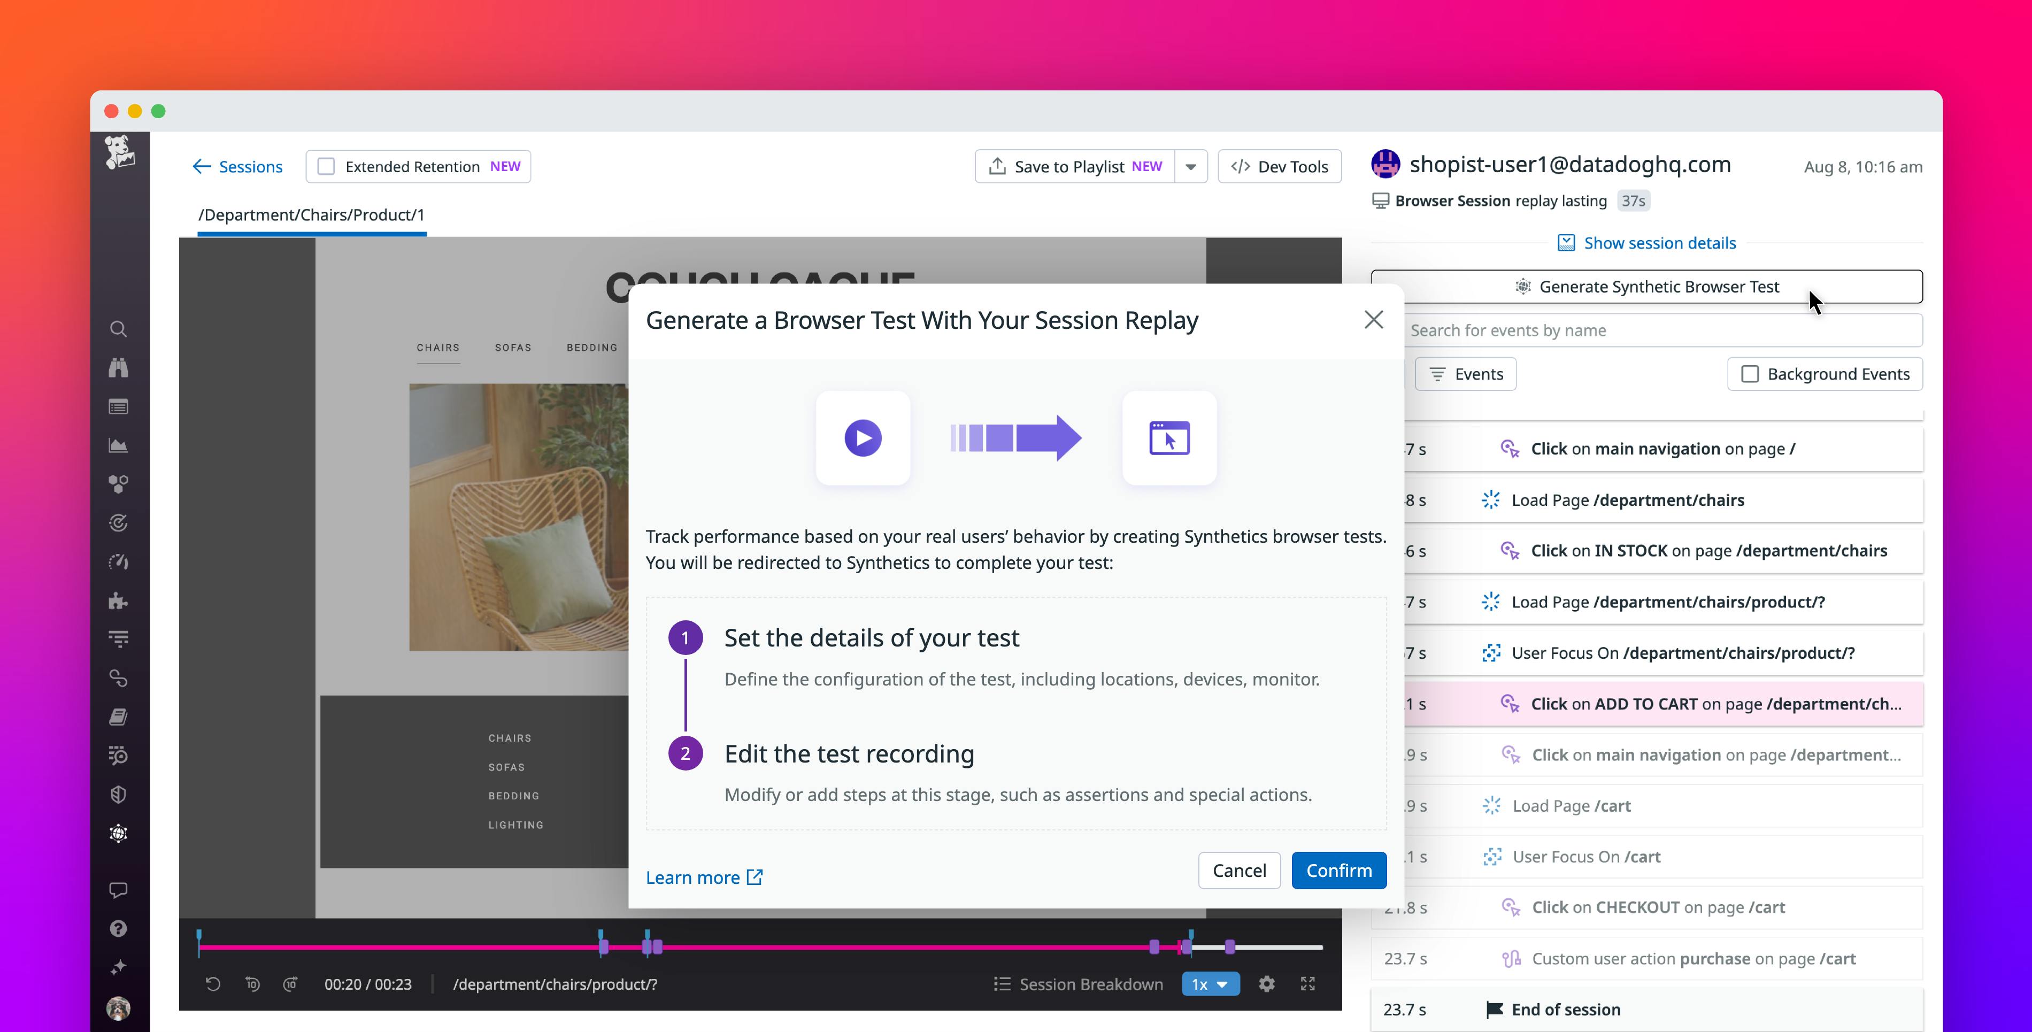This screenshot has height=1032, width=2032.
Task: Select event Load Page /department/chairs/product/?
Action: click(1663, 602)
